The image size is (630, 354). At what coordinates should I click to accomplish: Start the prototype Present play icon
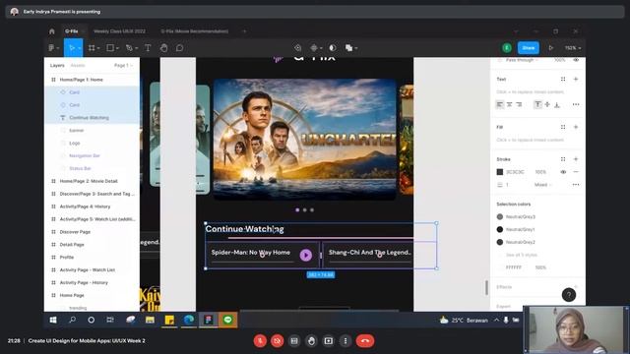coord(551,48)
